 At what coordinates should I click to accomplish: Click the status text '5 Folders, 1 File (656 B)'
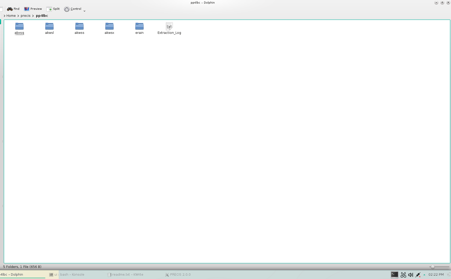22,267
